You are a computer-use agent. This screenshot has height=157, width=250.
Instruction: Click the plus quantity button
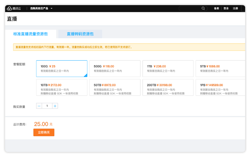click(x=55, y=106)
